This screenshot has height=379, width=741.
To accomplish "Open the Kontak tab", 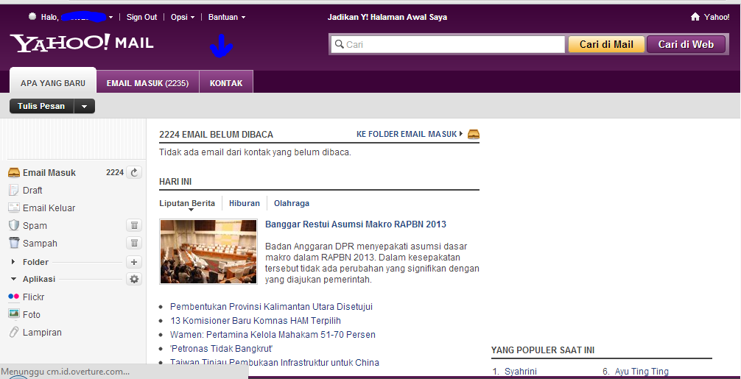I will 226,83.
